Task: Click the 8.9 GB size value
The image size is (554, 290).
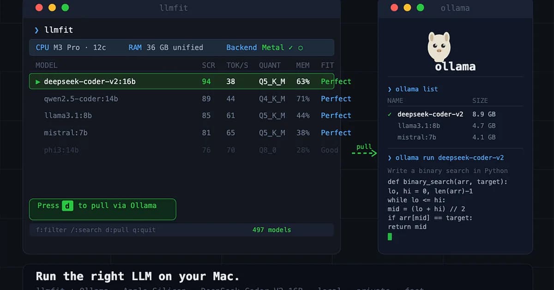Action: 484,114
